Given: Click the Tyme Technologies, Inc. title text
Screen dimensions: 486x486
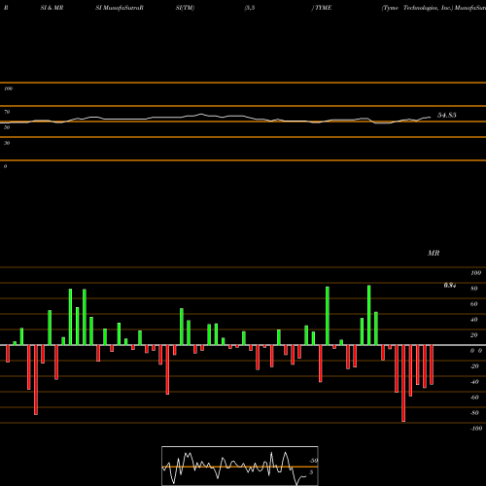Looking at the screenshot, I should click(x=417, y=8).
